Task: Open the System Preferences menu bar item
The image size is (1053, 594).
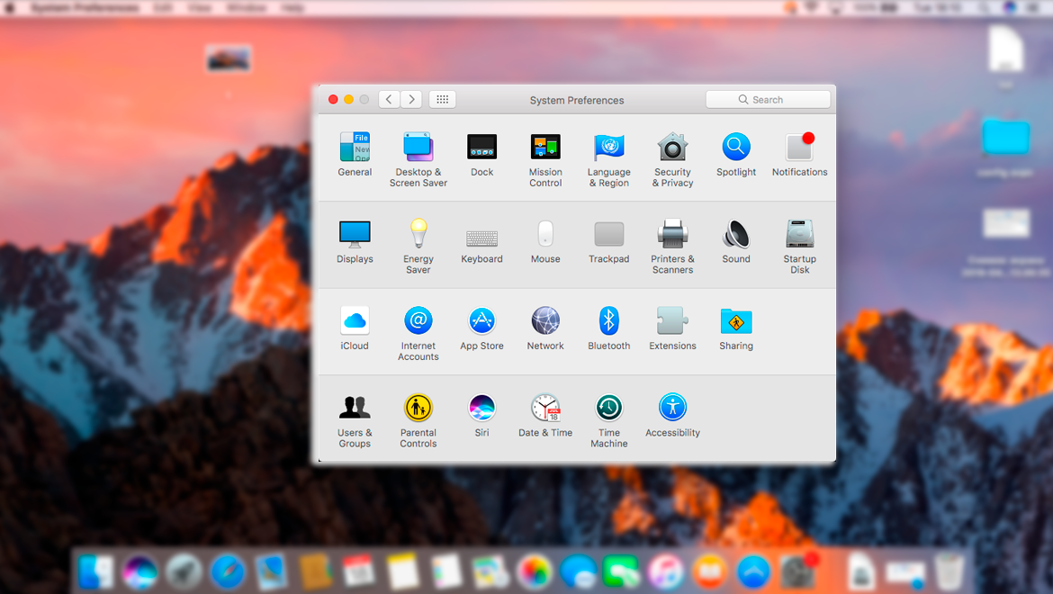Action: click(x=85, y=7)
